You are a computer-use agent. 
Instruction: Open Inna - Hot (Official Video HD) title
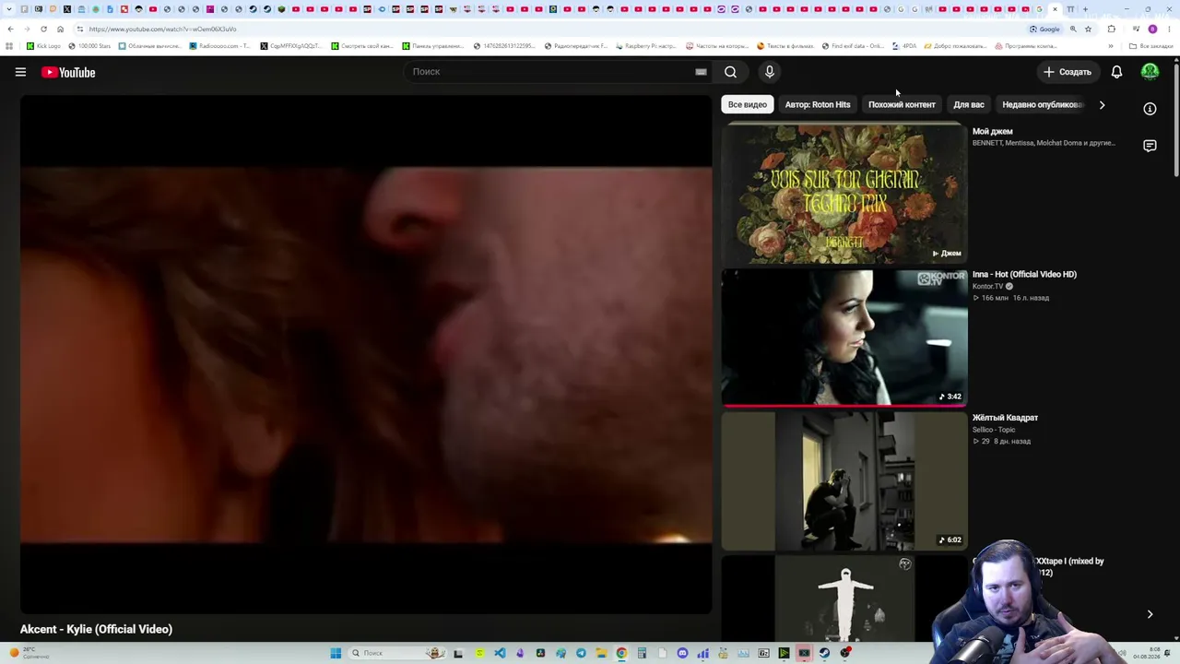(1024, 274)
